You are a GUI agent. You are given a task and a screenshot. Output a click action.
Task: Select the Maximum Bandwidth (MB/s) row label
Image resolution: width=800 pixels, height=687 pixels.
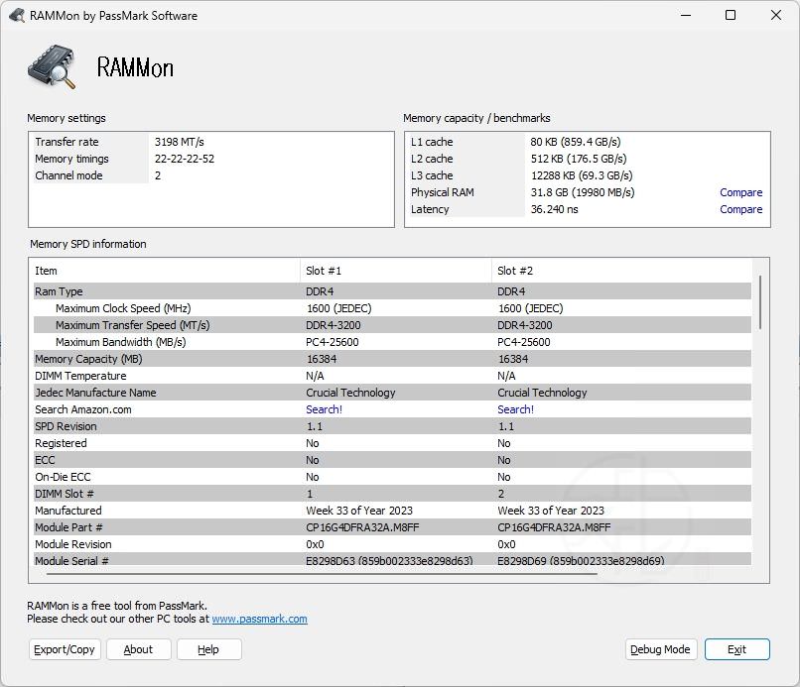[x=120, y=342]
